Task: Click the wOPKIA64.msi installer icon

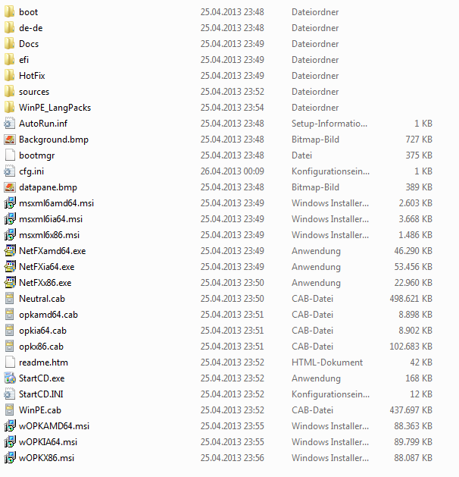Action: (9, 441)
